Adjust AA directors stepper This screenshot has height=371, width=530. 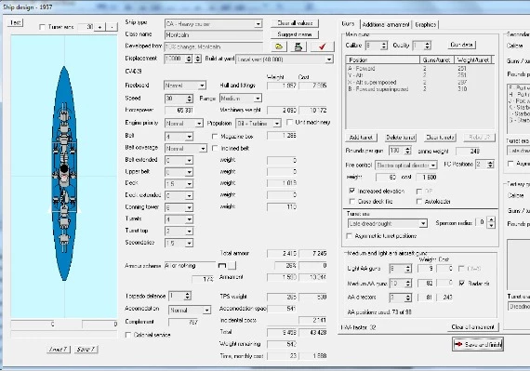point(408,298)
